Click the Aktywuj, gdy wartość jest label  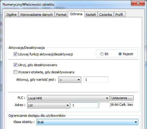click(x=36, y=80)
